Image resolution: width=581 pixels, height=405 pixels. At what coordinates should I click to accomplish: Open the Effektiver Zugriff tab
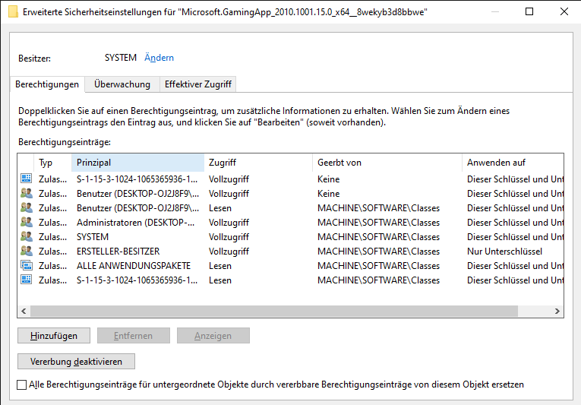click(x=198, y=84)
